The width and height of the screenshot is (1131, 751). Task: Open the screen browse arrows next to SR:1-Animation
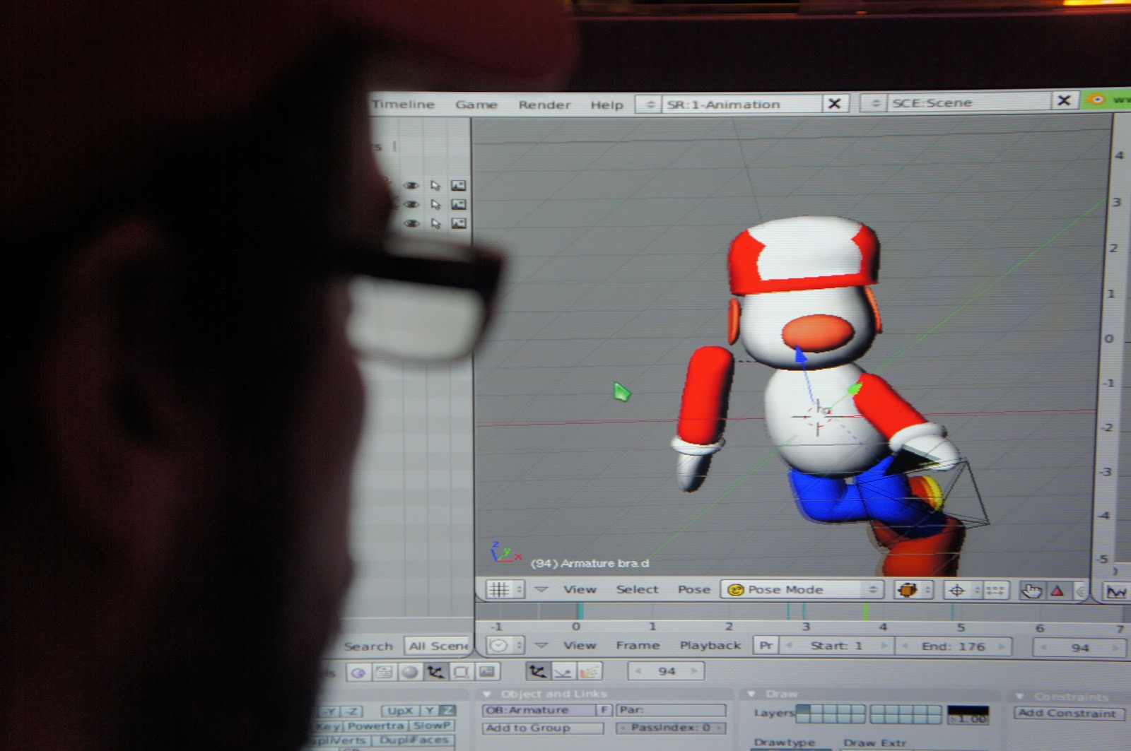coord(650,104)
